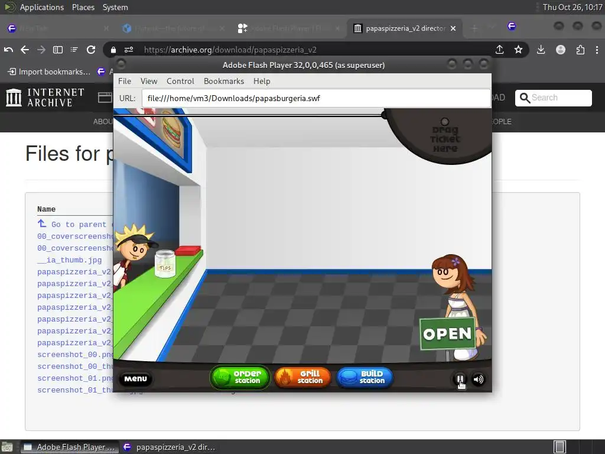The height and width of the screenshot is (454, 605).
Task: Open the browser downloads icon
Action: coord(541,50)
